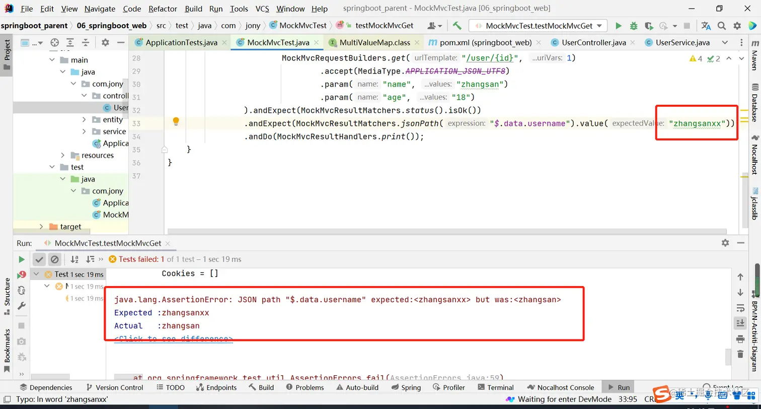Open Structure side tool window
This screenshot has width=761, height=409.
[x=7, y=296]
